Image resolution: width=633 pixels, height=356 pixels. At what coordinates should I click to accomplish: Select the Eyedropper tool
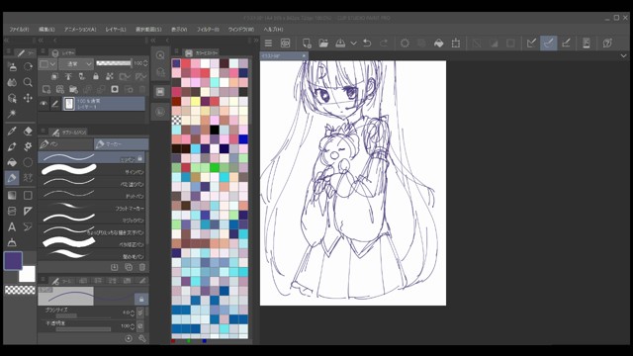tap(12, 131)
